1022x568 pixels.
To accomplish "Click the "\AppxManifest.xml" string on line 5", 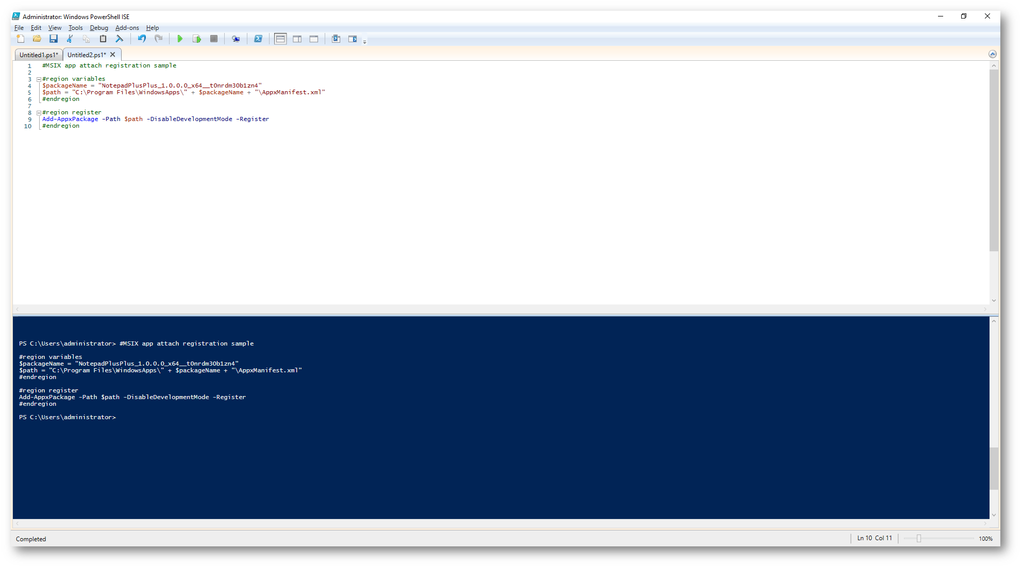I will click(x=290, y=92).
